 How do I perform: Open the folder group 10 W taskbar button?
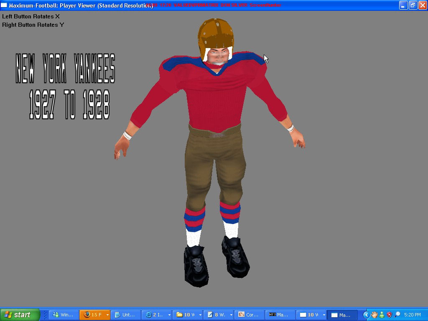point(185,315)
